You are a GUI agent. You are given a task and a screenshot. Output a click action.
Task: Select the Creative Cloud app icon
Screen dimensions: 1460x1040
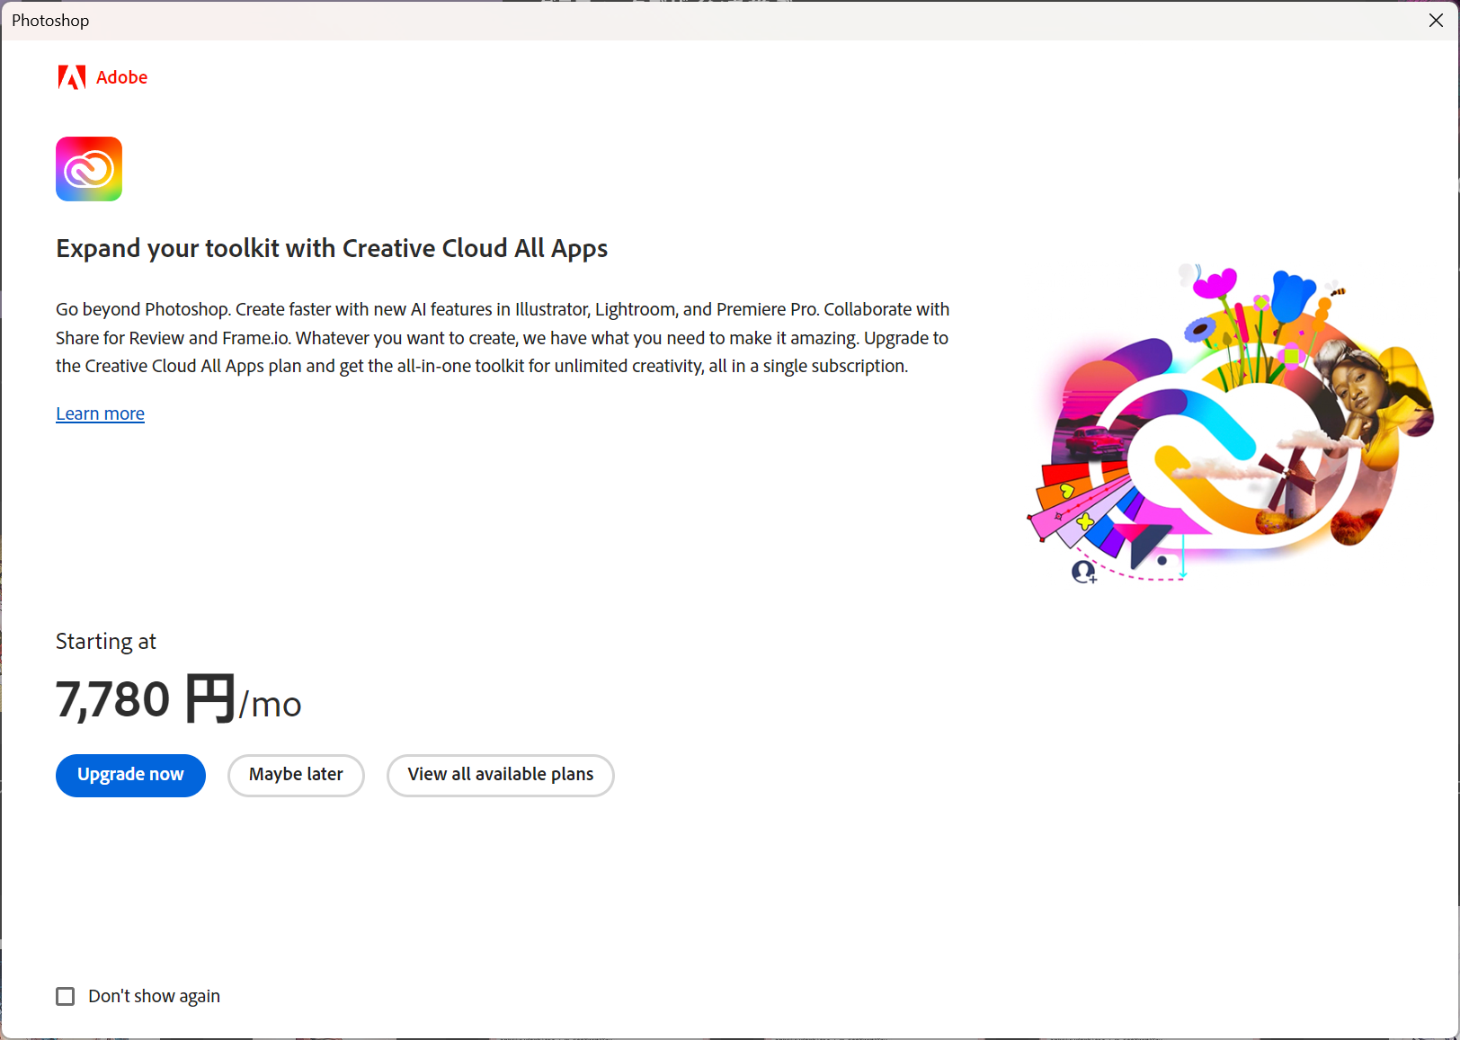[x=88, y=169]
